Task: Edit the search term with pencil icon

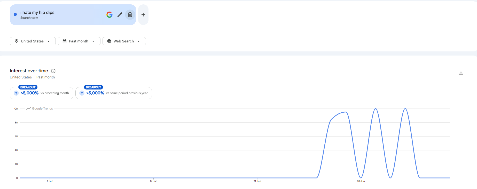Action: [120, 15]
